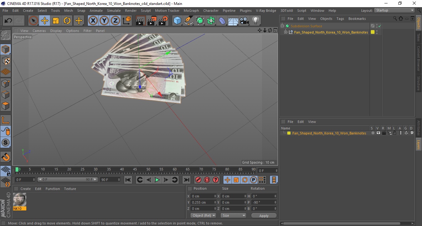422x226 pixels.
Task: Click the yellow layer square beside object
Action: (x=373, y=32)
